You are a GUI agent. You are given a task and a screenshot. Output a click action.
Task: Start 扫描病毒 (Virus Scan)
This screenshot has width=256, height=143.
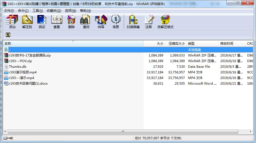(x=133, y=22)
